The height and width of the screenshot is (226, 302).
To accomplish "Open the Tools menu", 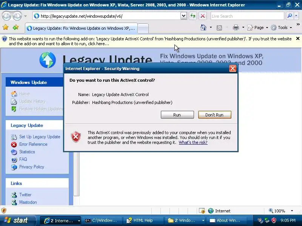I will (x=281, y=27).
